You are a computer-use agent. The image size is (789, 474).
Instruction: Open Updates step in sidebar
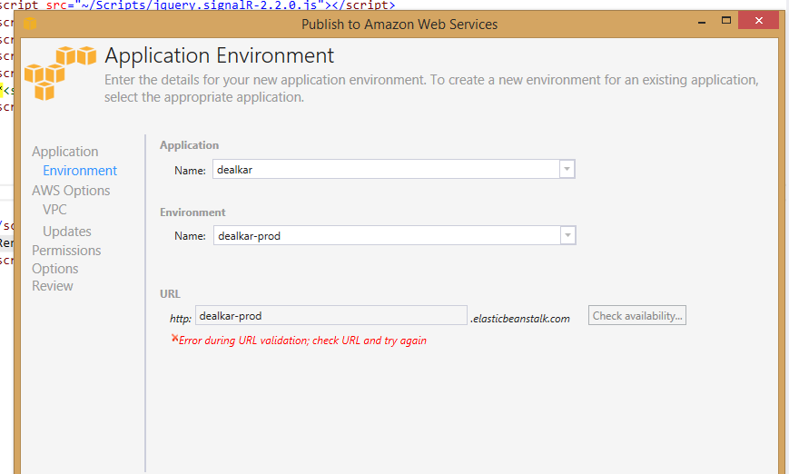67,232
